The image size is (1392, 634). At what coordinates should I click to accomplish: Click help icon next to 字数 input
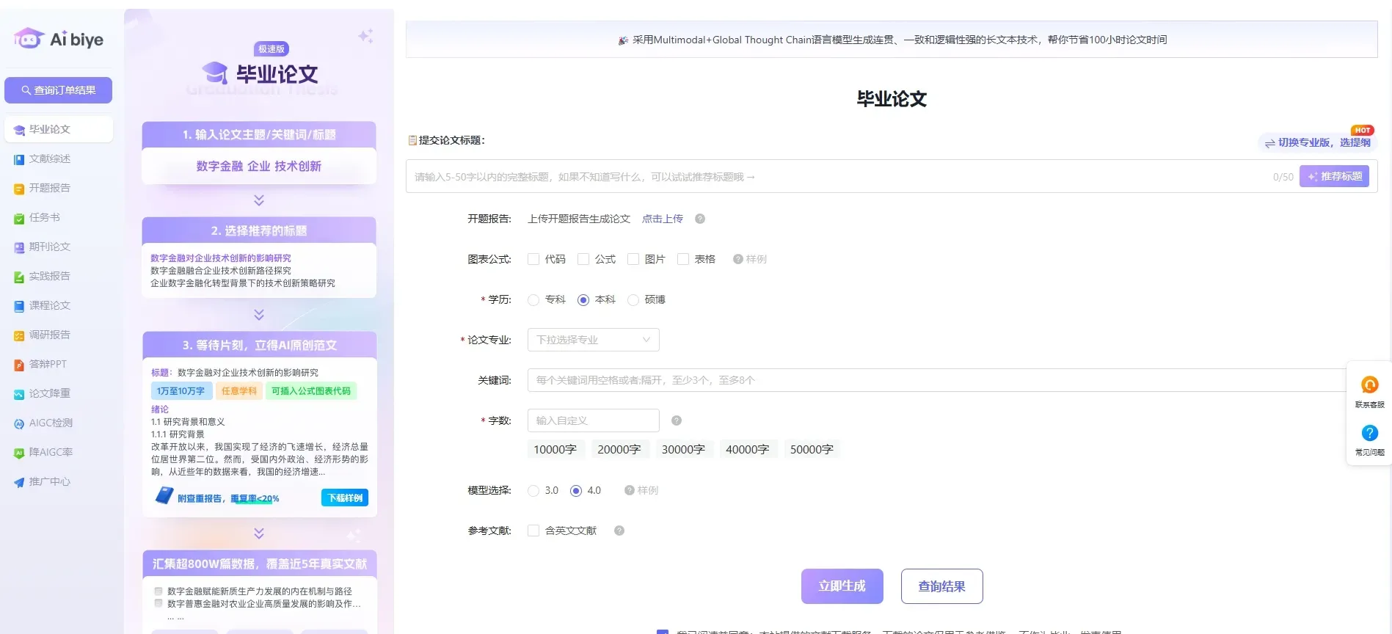click(x=677, y=420)
